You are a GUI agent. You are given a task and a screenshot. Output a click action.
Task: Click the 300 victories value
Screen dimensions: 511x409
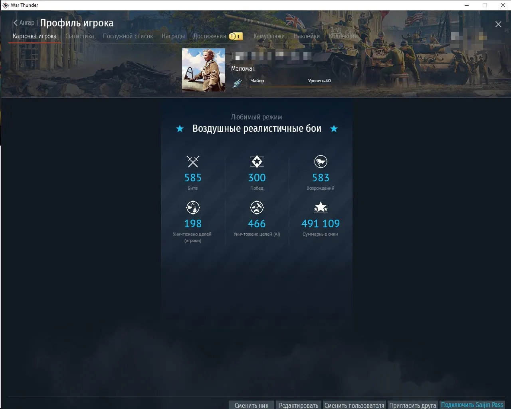(257, 178)
